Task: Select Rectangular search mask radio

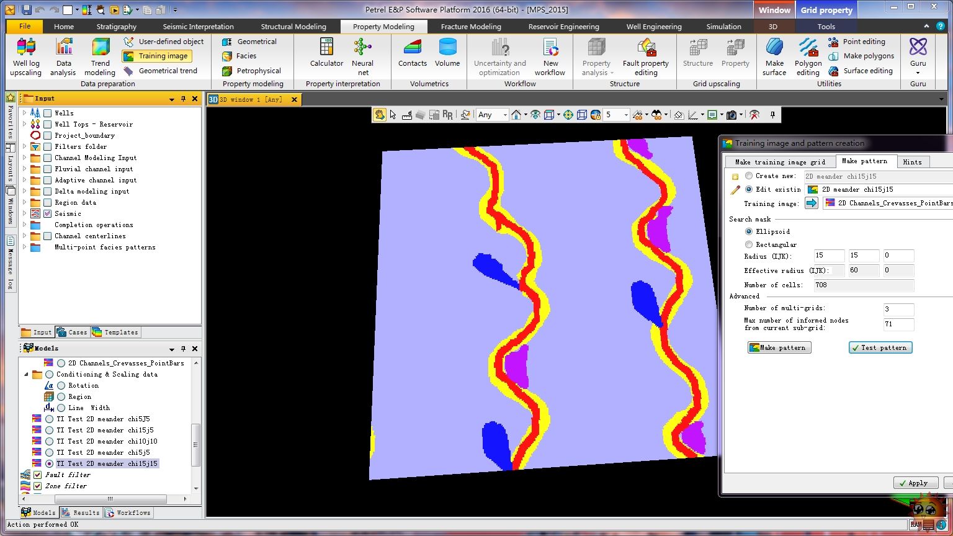Action: [x=749, y=244]
